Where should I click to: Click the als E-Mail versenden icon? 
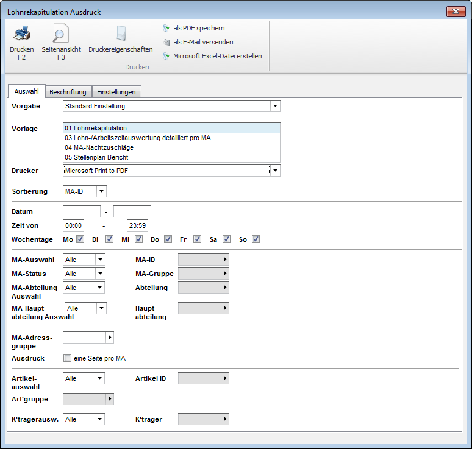coord(166,42)
